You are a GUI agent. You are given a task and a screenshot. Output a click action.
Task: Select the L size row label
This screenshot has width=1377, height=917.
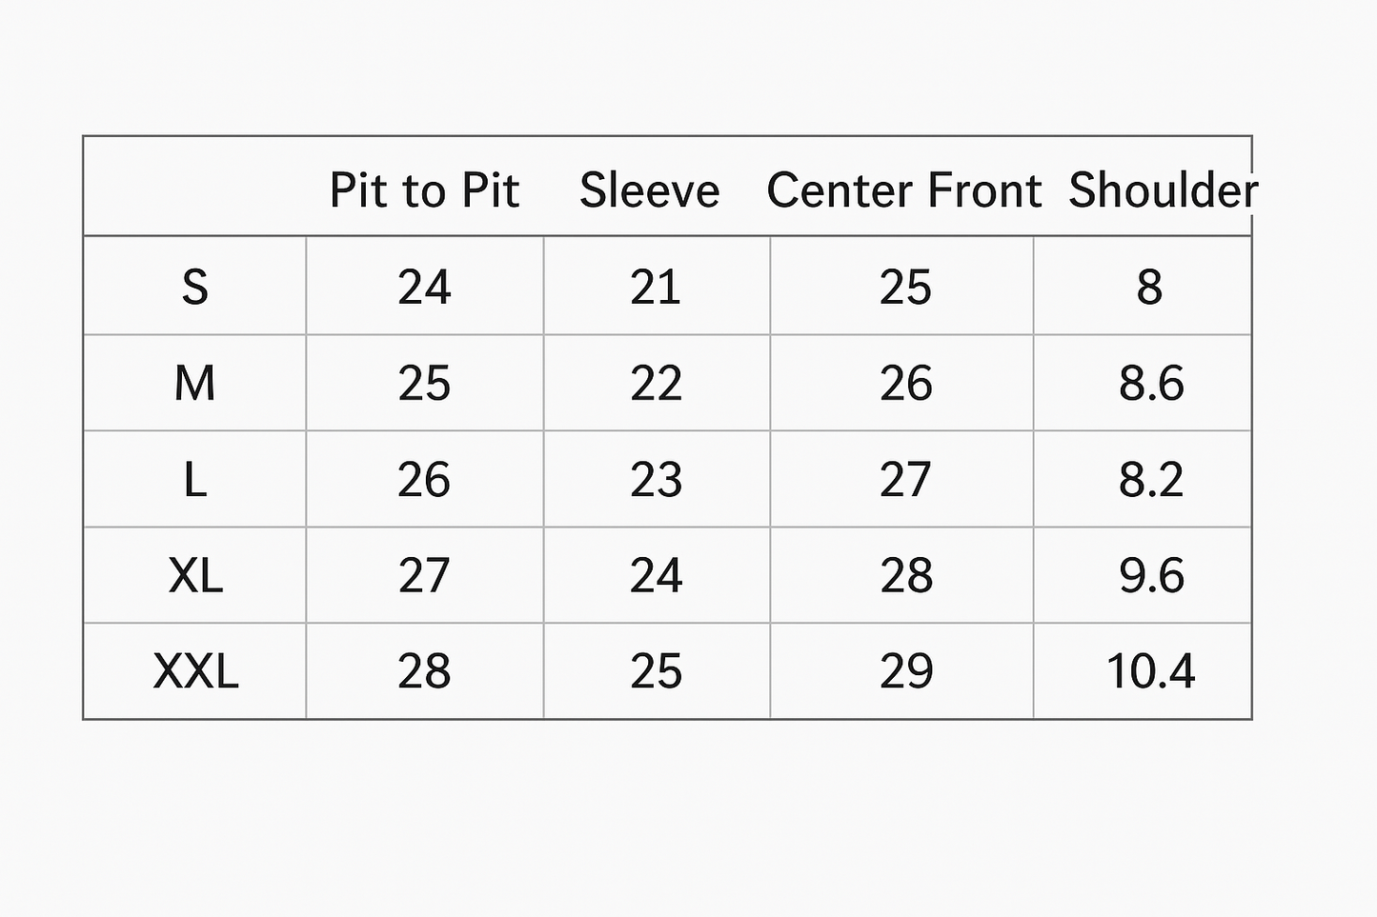point(194,479)
